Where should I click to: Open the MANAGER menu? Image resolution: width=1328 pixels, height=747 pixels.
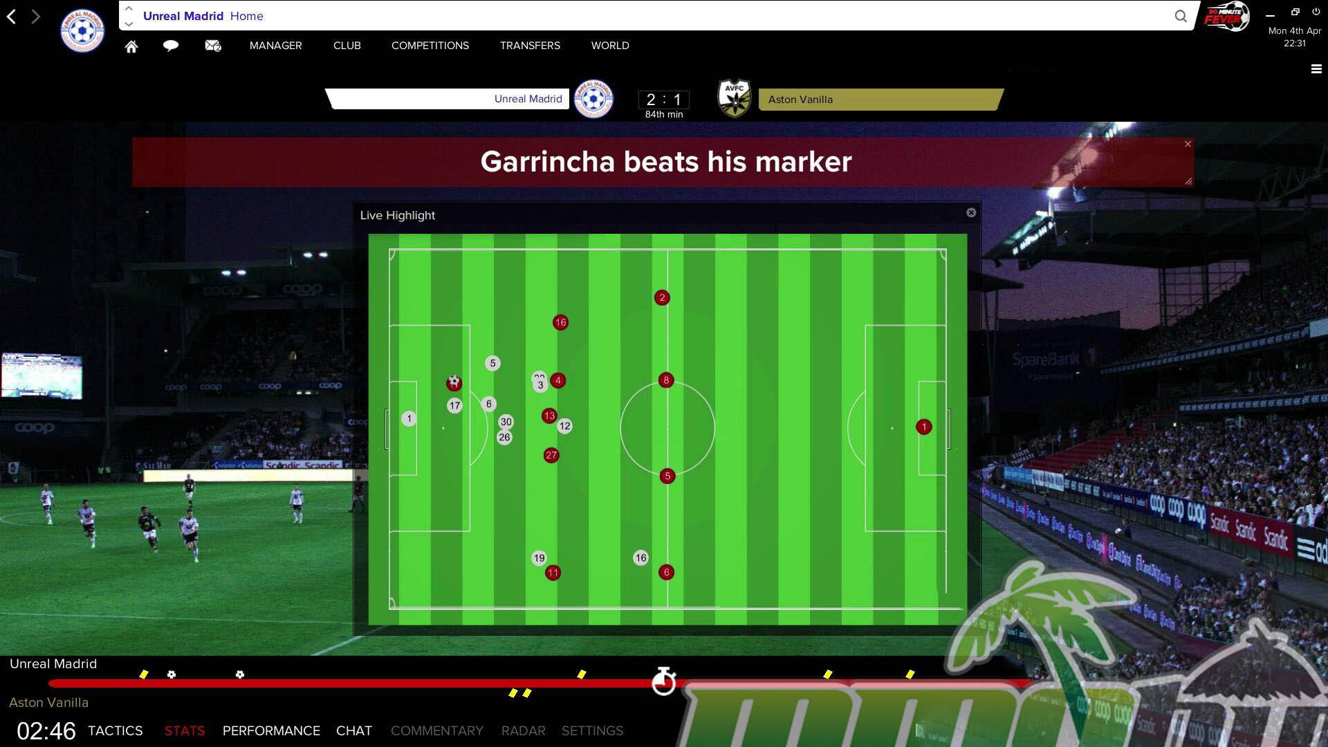[276, 46]
